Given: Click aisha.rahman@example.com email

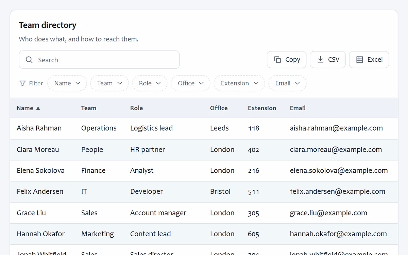Looking at the screenshot, I should pos(336,128).
